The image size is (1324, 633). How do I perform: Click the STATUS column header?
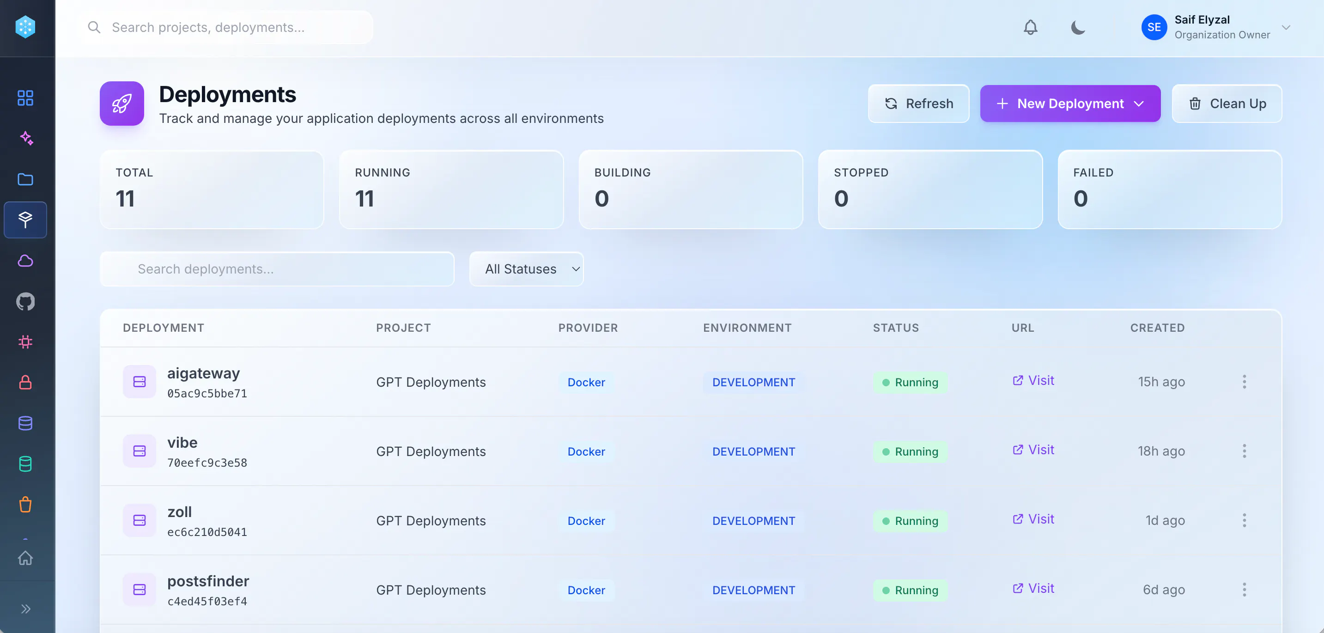(896, 328)
